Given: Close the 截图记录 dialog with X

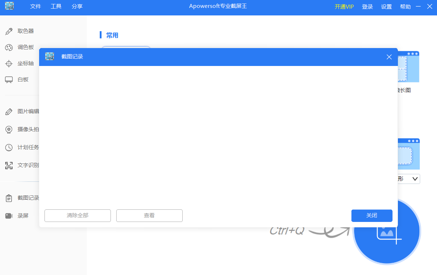Looking at the screenshot, I should [389, 57].
